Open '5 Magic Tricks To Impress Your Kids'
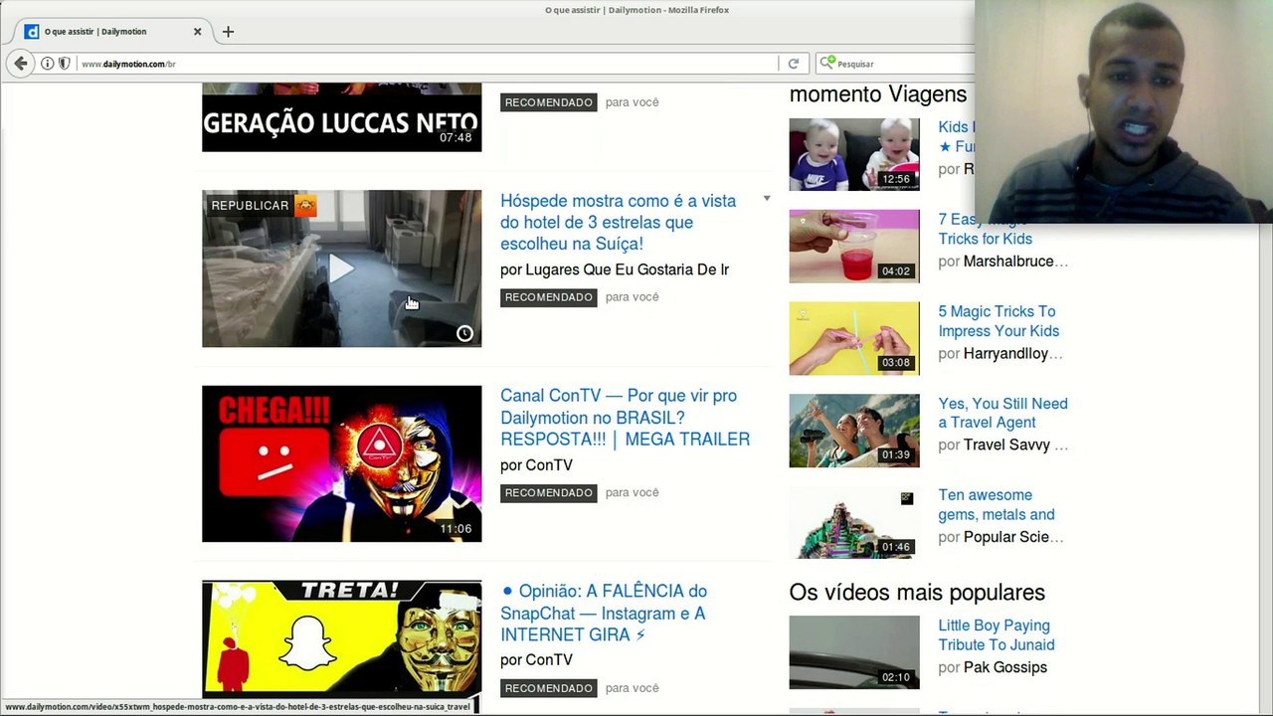The height and width of the screenshot is (716, 1273). (x=999, y=321)
